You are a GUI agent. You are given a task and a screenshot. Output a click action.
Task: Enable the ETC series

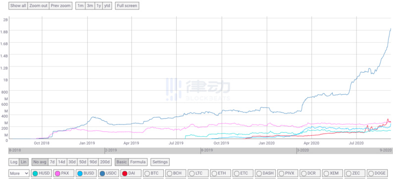click(243, 174)
